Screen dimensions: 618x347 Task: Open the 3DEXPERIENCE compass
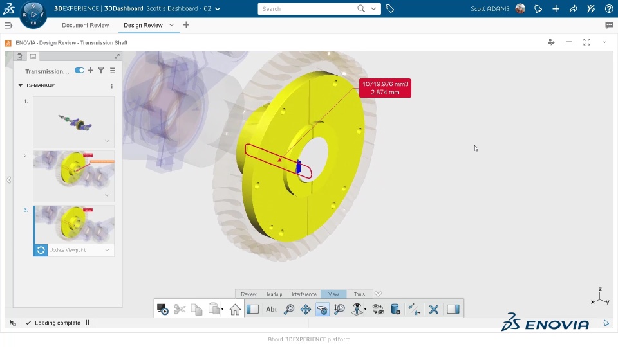tap(33, 15)
